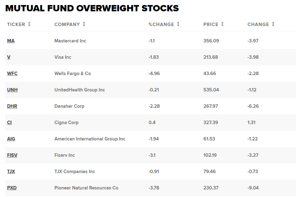The height and width of the screenshot is (197, 296).
Task: Click the sort arrows icon beside TICKER
Action: tap(29, 24)
